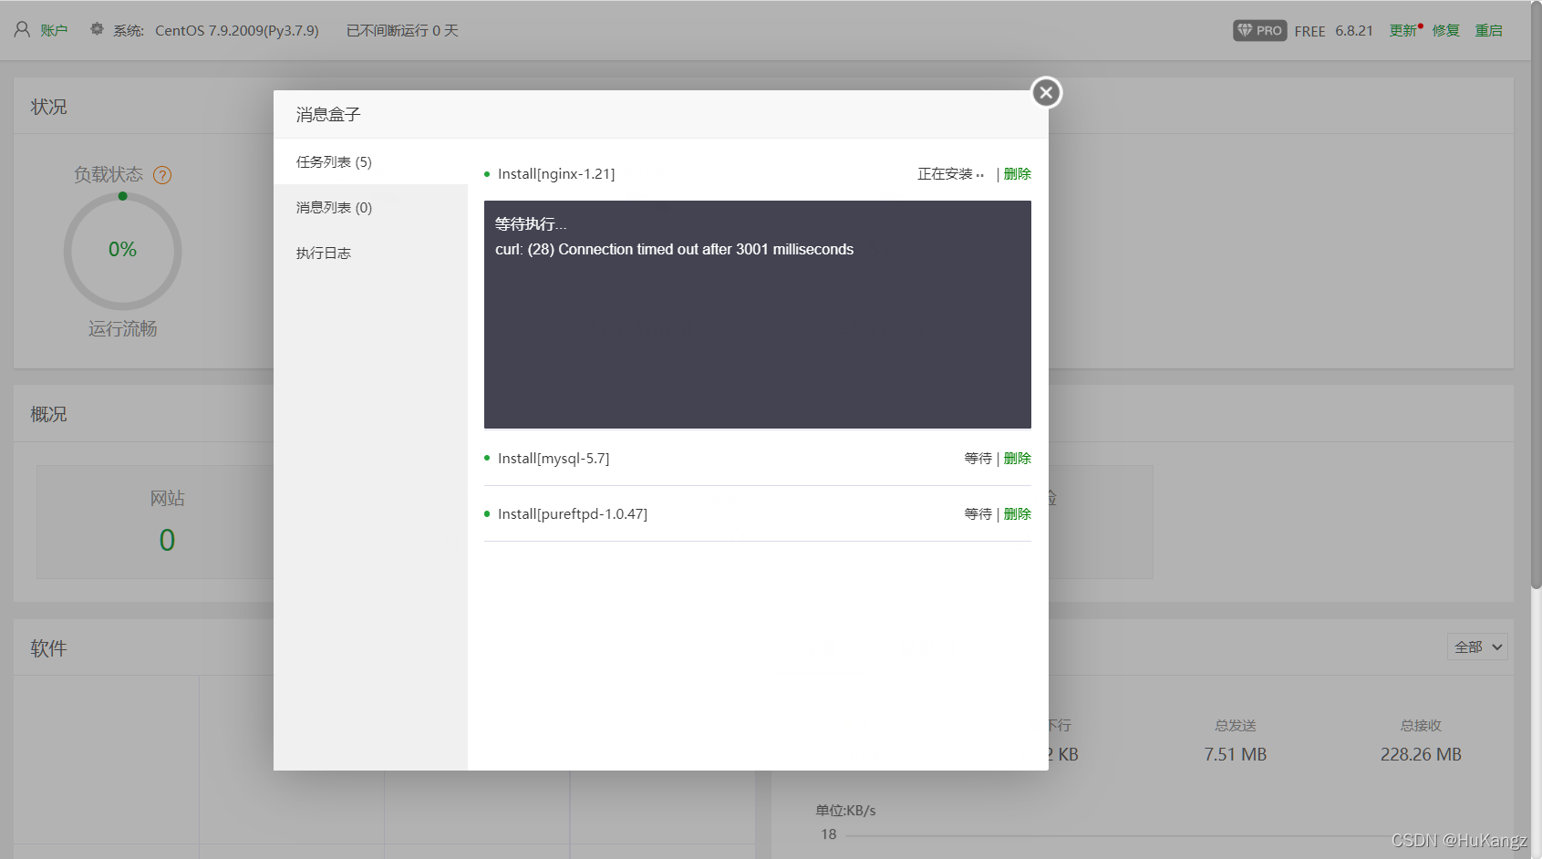This screenshot has height=859, width=1542.
Task: Open the message list tab
Action: click(x=370, y=207)
